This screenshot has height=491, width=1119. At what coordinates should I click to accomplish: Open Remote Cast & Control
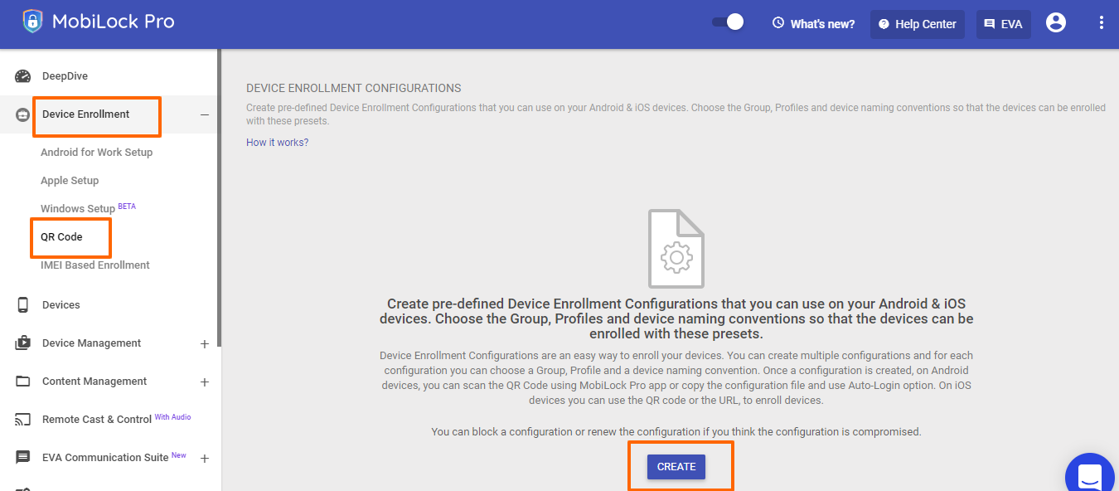pyautogui.click(x=97, y=420)
